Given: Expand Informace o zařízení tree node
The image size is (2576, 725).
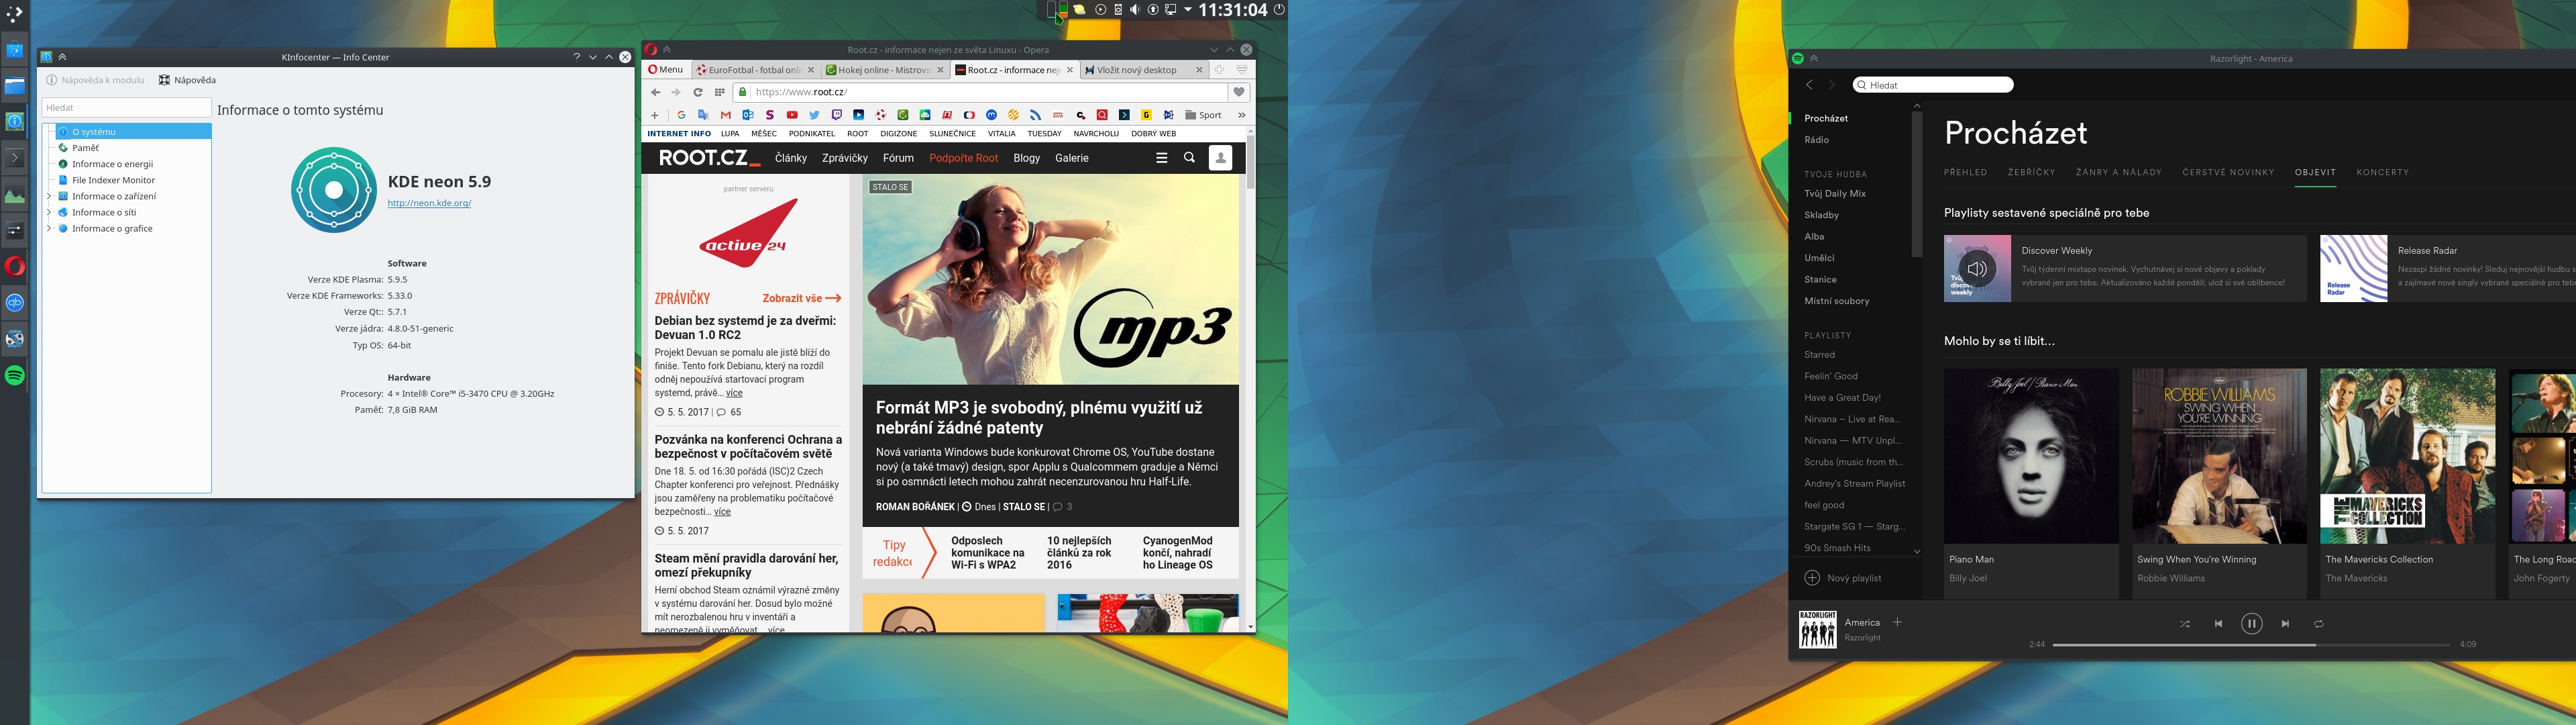Looking at the screenshot, I should 49,196.
